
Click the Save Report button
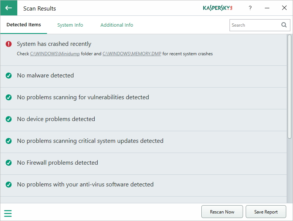(266, 212)
